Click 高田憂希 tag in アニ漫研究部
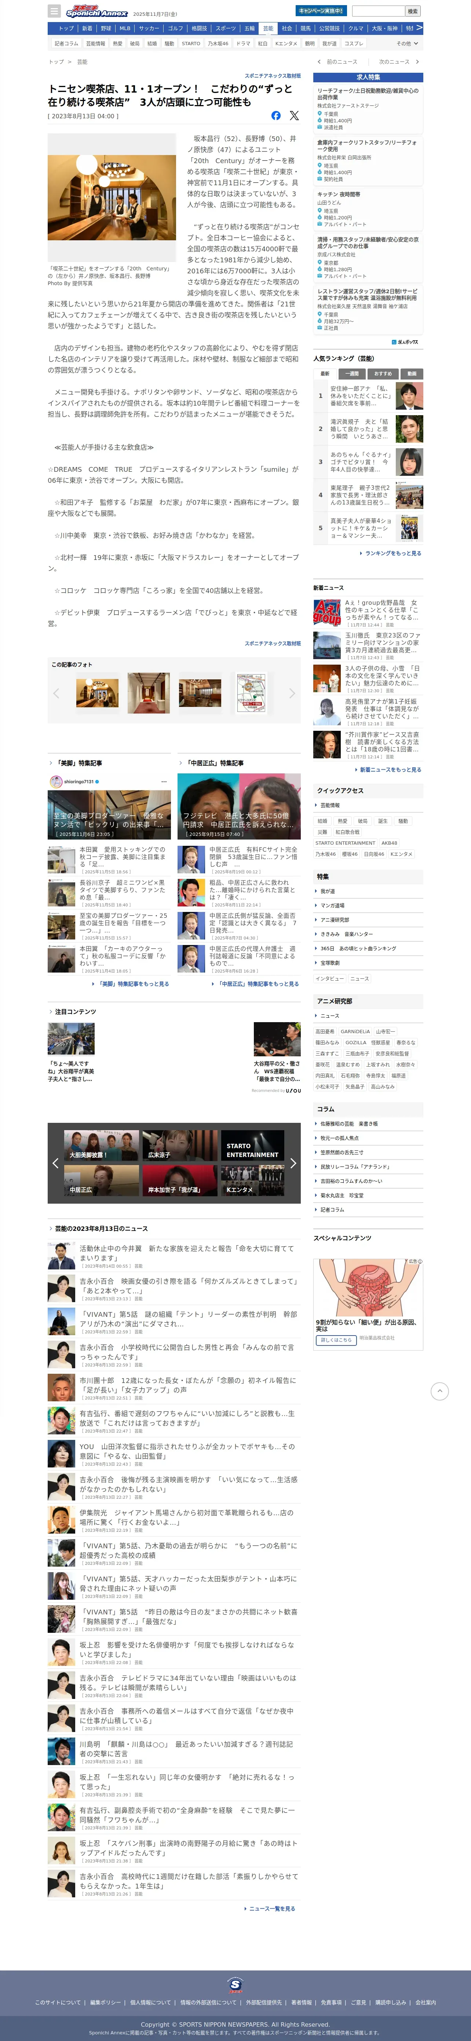 tap(325, 1032)
